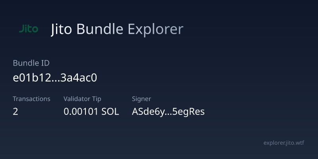Click the gray "Explorer" heading word
Screen dimensions: 318x159
pyautogui.click(x=155, y=29)
